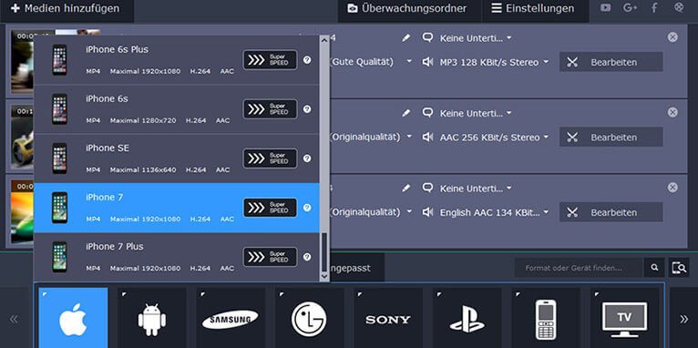This screenshot has width=698, height=348.
Task: Open MP3 128 KBit/s Stereo audio dropdown
Action: tap(494, 62)
